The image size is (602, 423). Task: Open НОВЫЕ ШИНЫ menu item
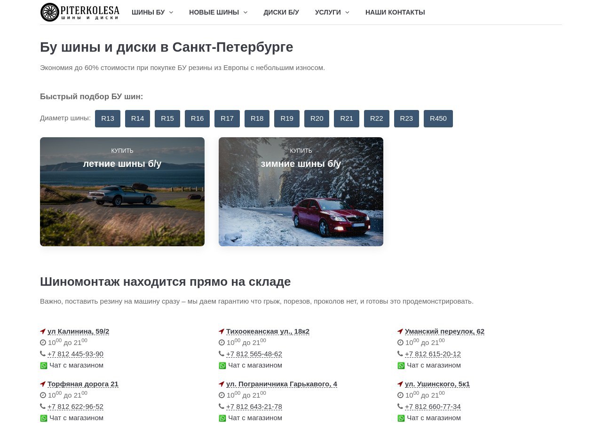point(214,12)
